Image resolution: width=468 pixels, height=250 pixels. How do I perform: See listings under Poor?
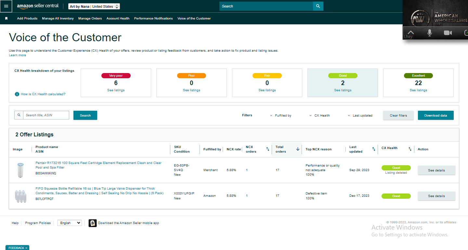coord(191,90)
